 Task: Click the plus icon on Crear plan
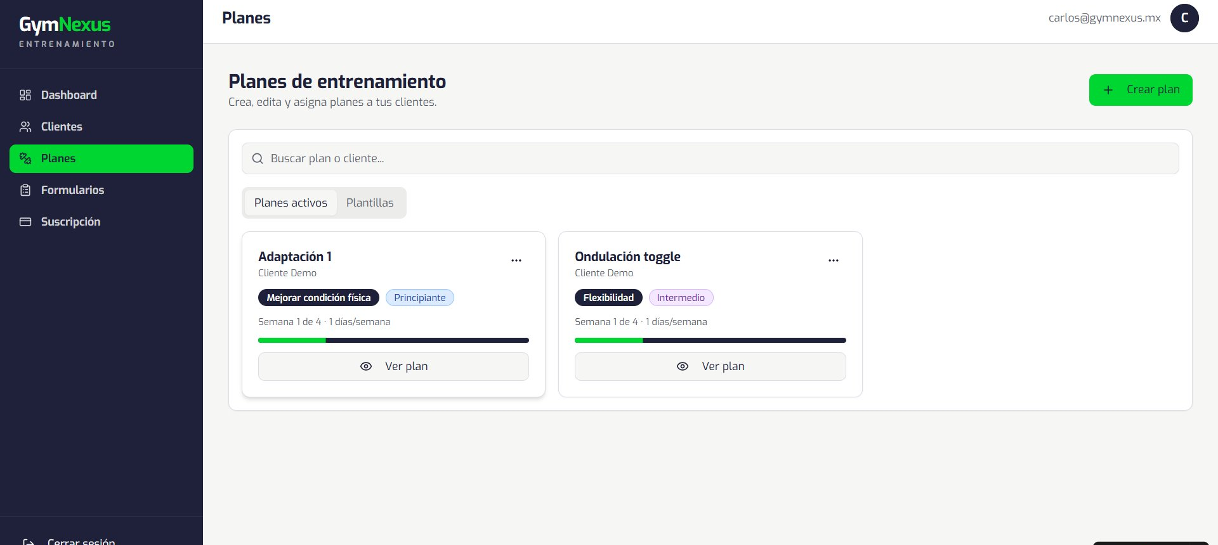1108,90
